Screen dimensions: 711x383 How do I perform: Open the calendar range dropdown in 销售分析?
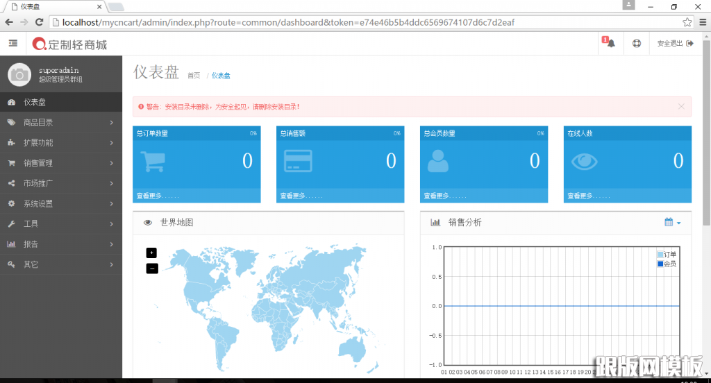tap(672, 222)
